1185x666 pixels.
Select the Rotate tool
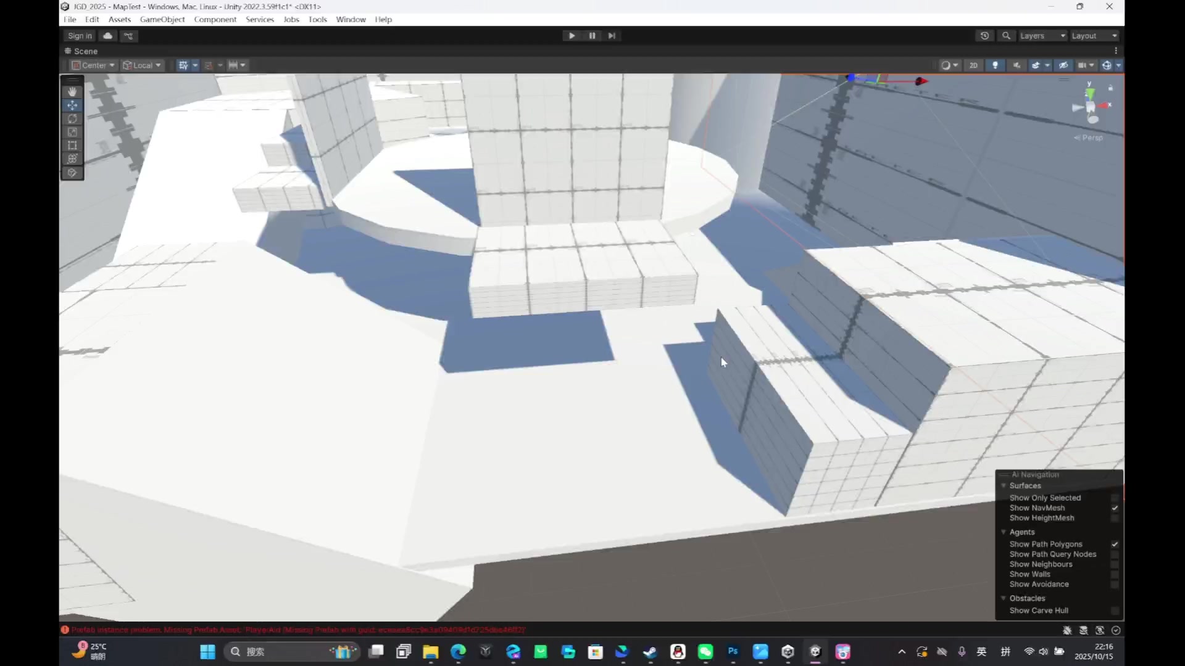72,118
